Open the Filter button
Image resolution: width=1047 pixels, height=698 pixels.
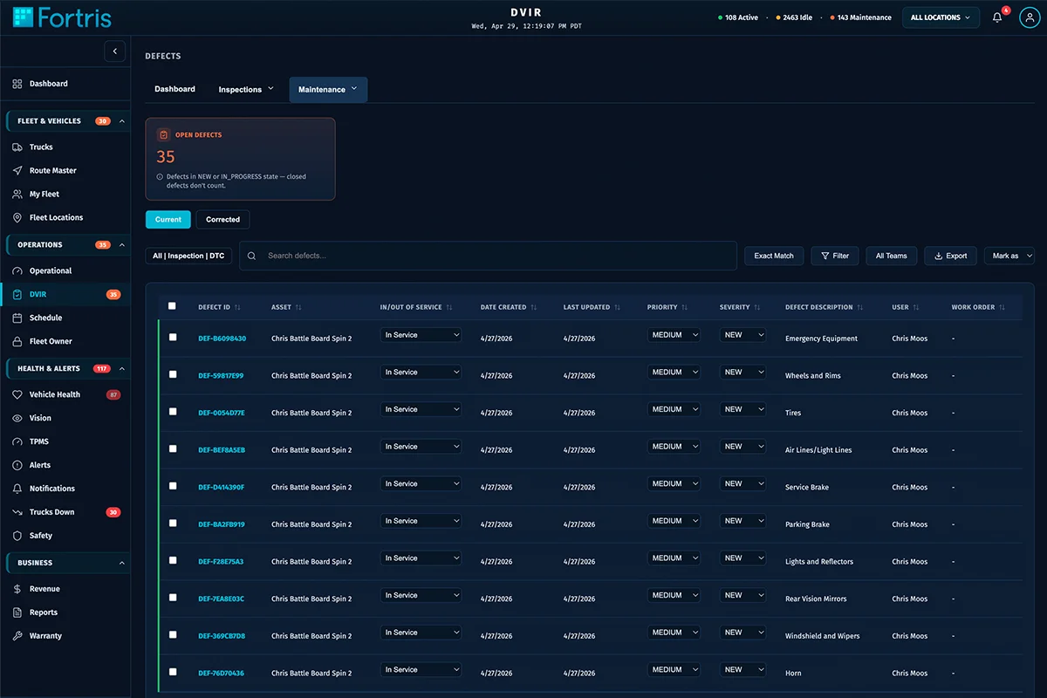click(835, 256)
